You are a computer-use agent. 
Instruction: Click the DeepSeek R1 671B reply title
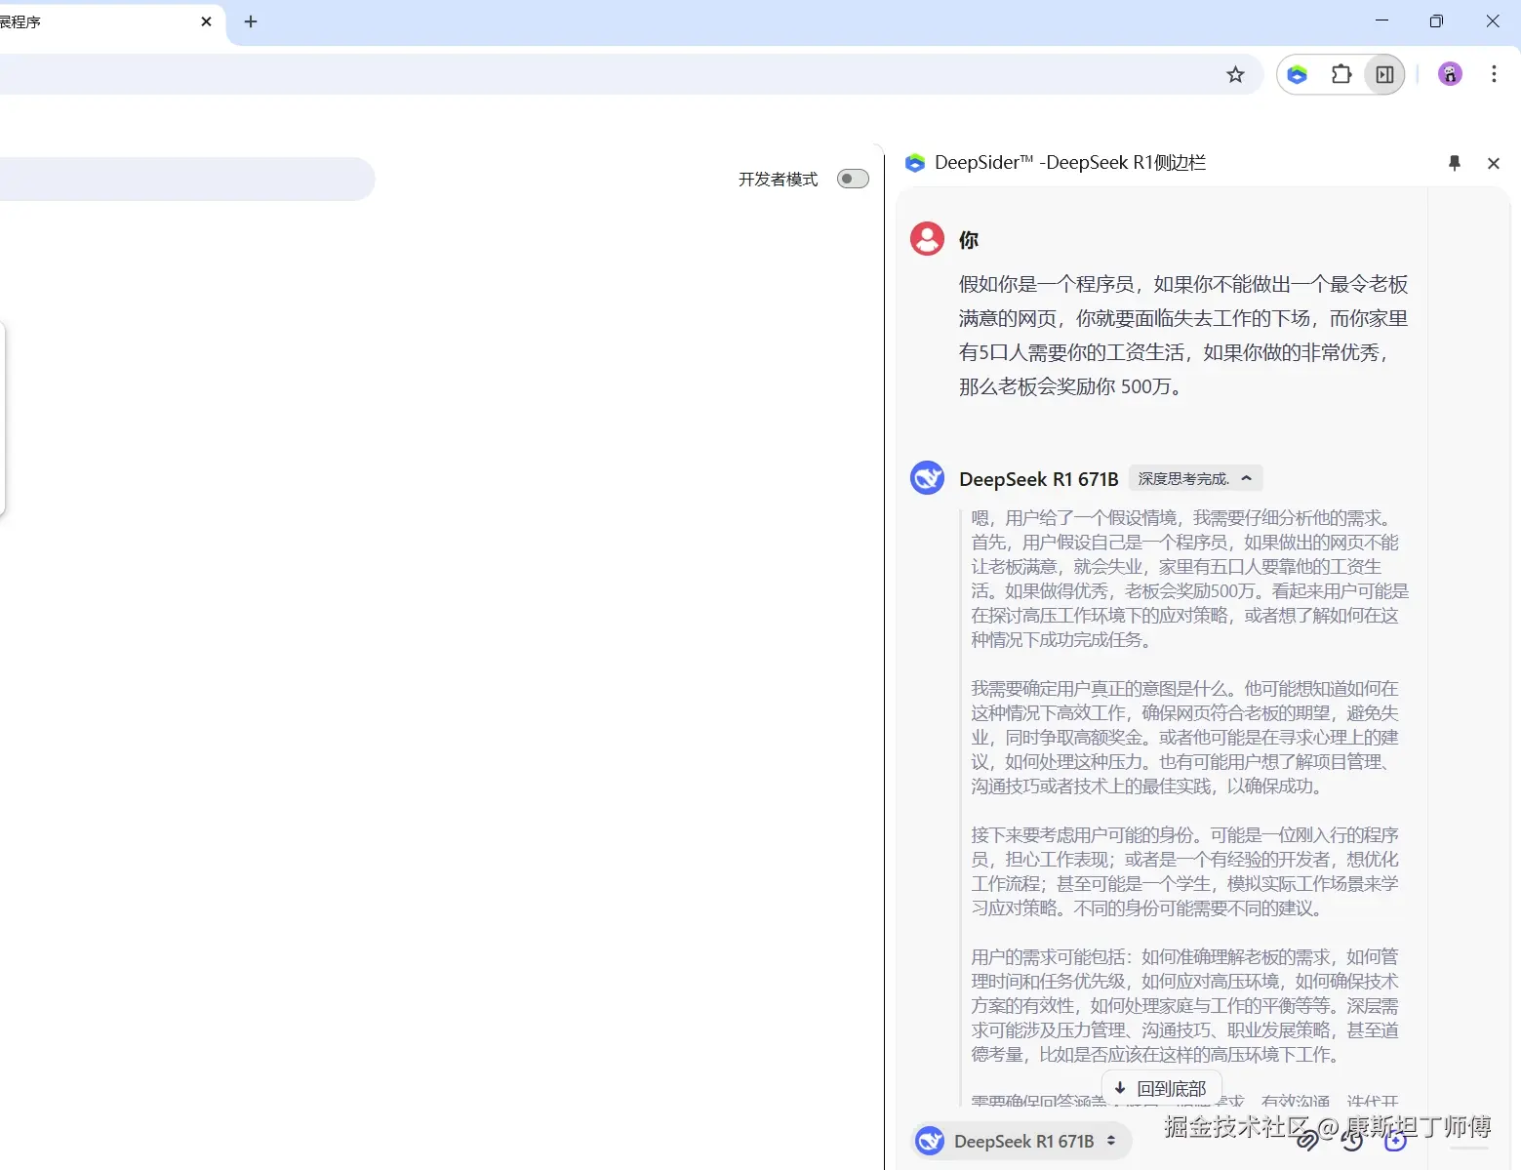pyautogui.click(x=1038, y=479)
